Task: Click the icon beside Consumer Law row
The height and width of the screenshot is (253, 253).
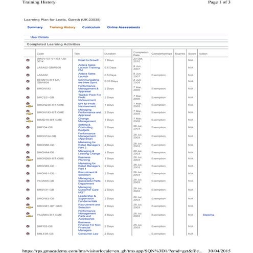Action: [28, 234]
